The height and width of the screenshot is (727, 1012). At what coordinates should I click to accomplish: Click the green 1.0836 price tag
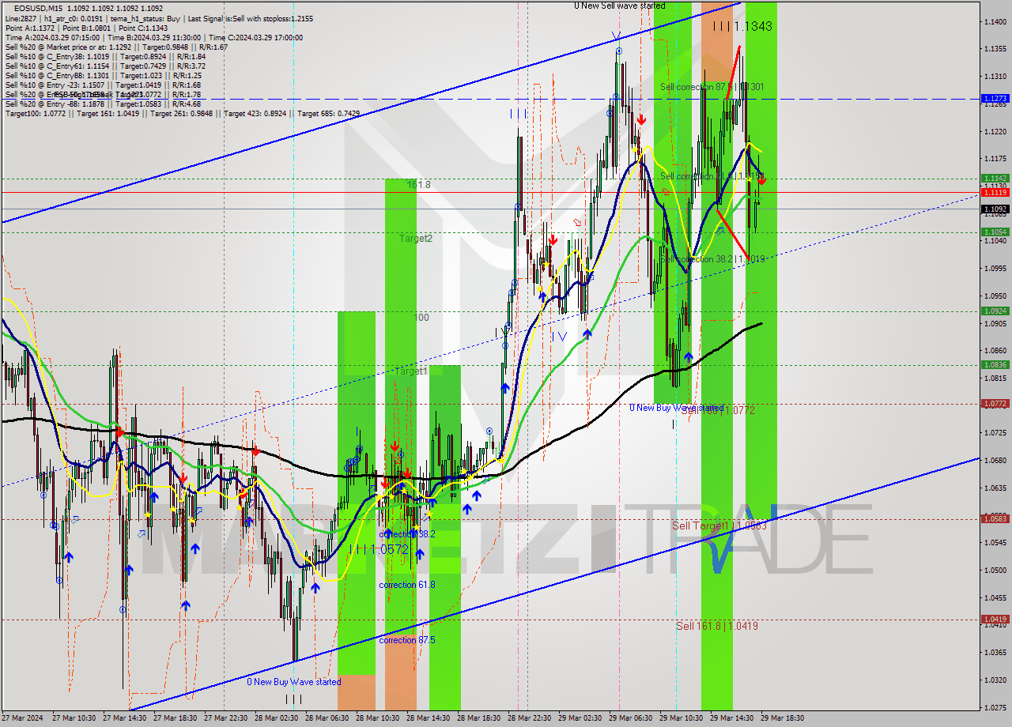click(994, 364)
